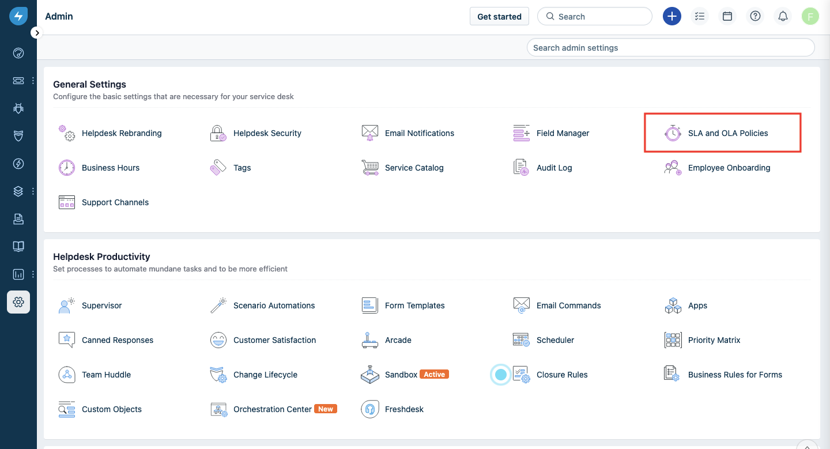Click the blue plus button to create new item

tap(672, 16)
